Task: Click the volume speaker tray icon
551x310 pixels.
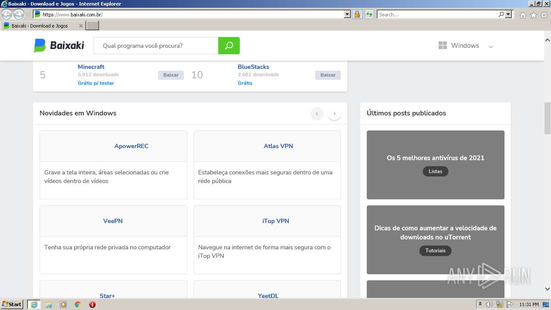Action: [x=489, y=304]
